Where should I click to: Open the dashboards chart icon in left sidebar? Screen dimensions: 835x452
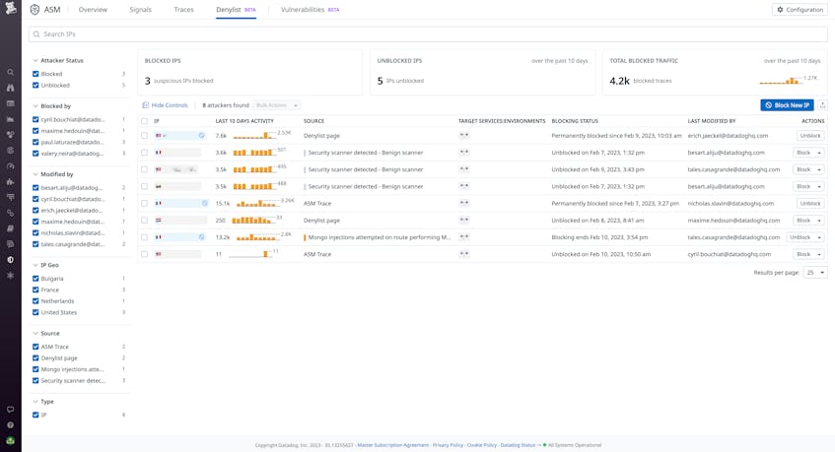click(10, 119)
